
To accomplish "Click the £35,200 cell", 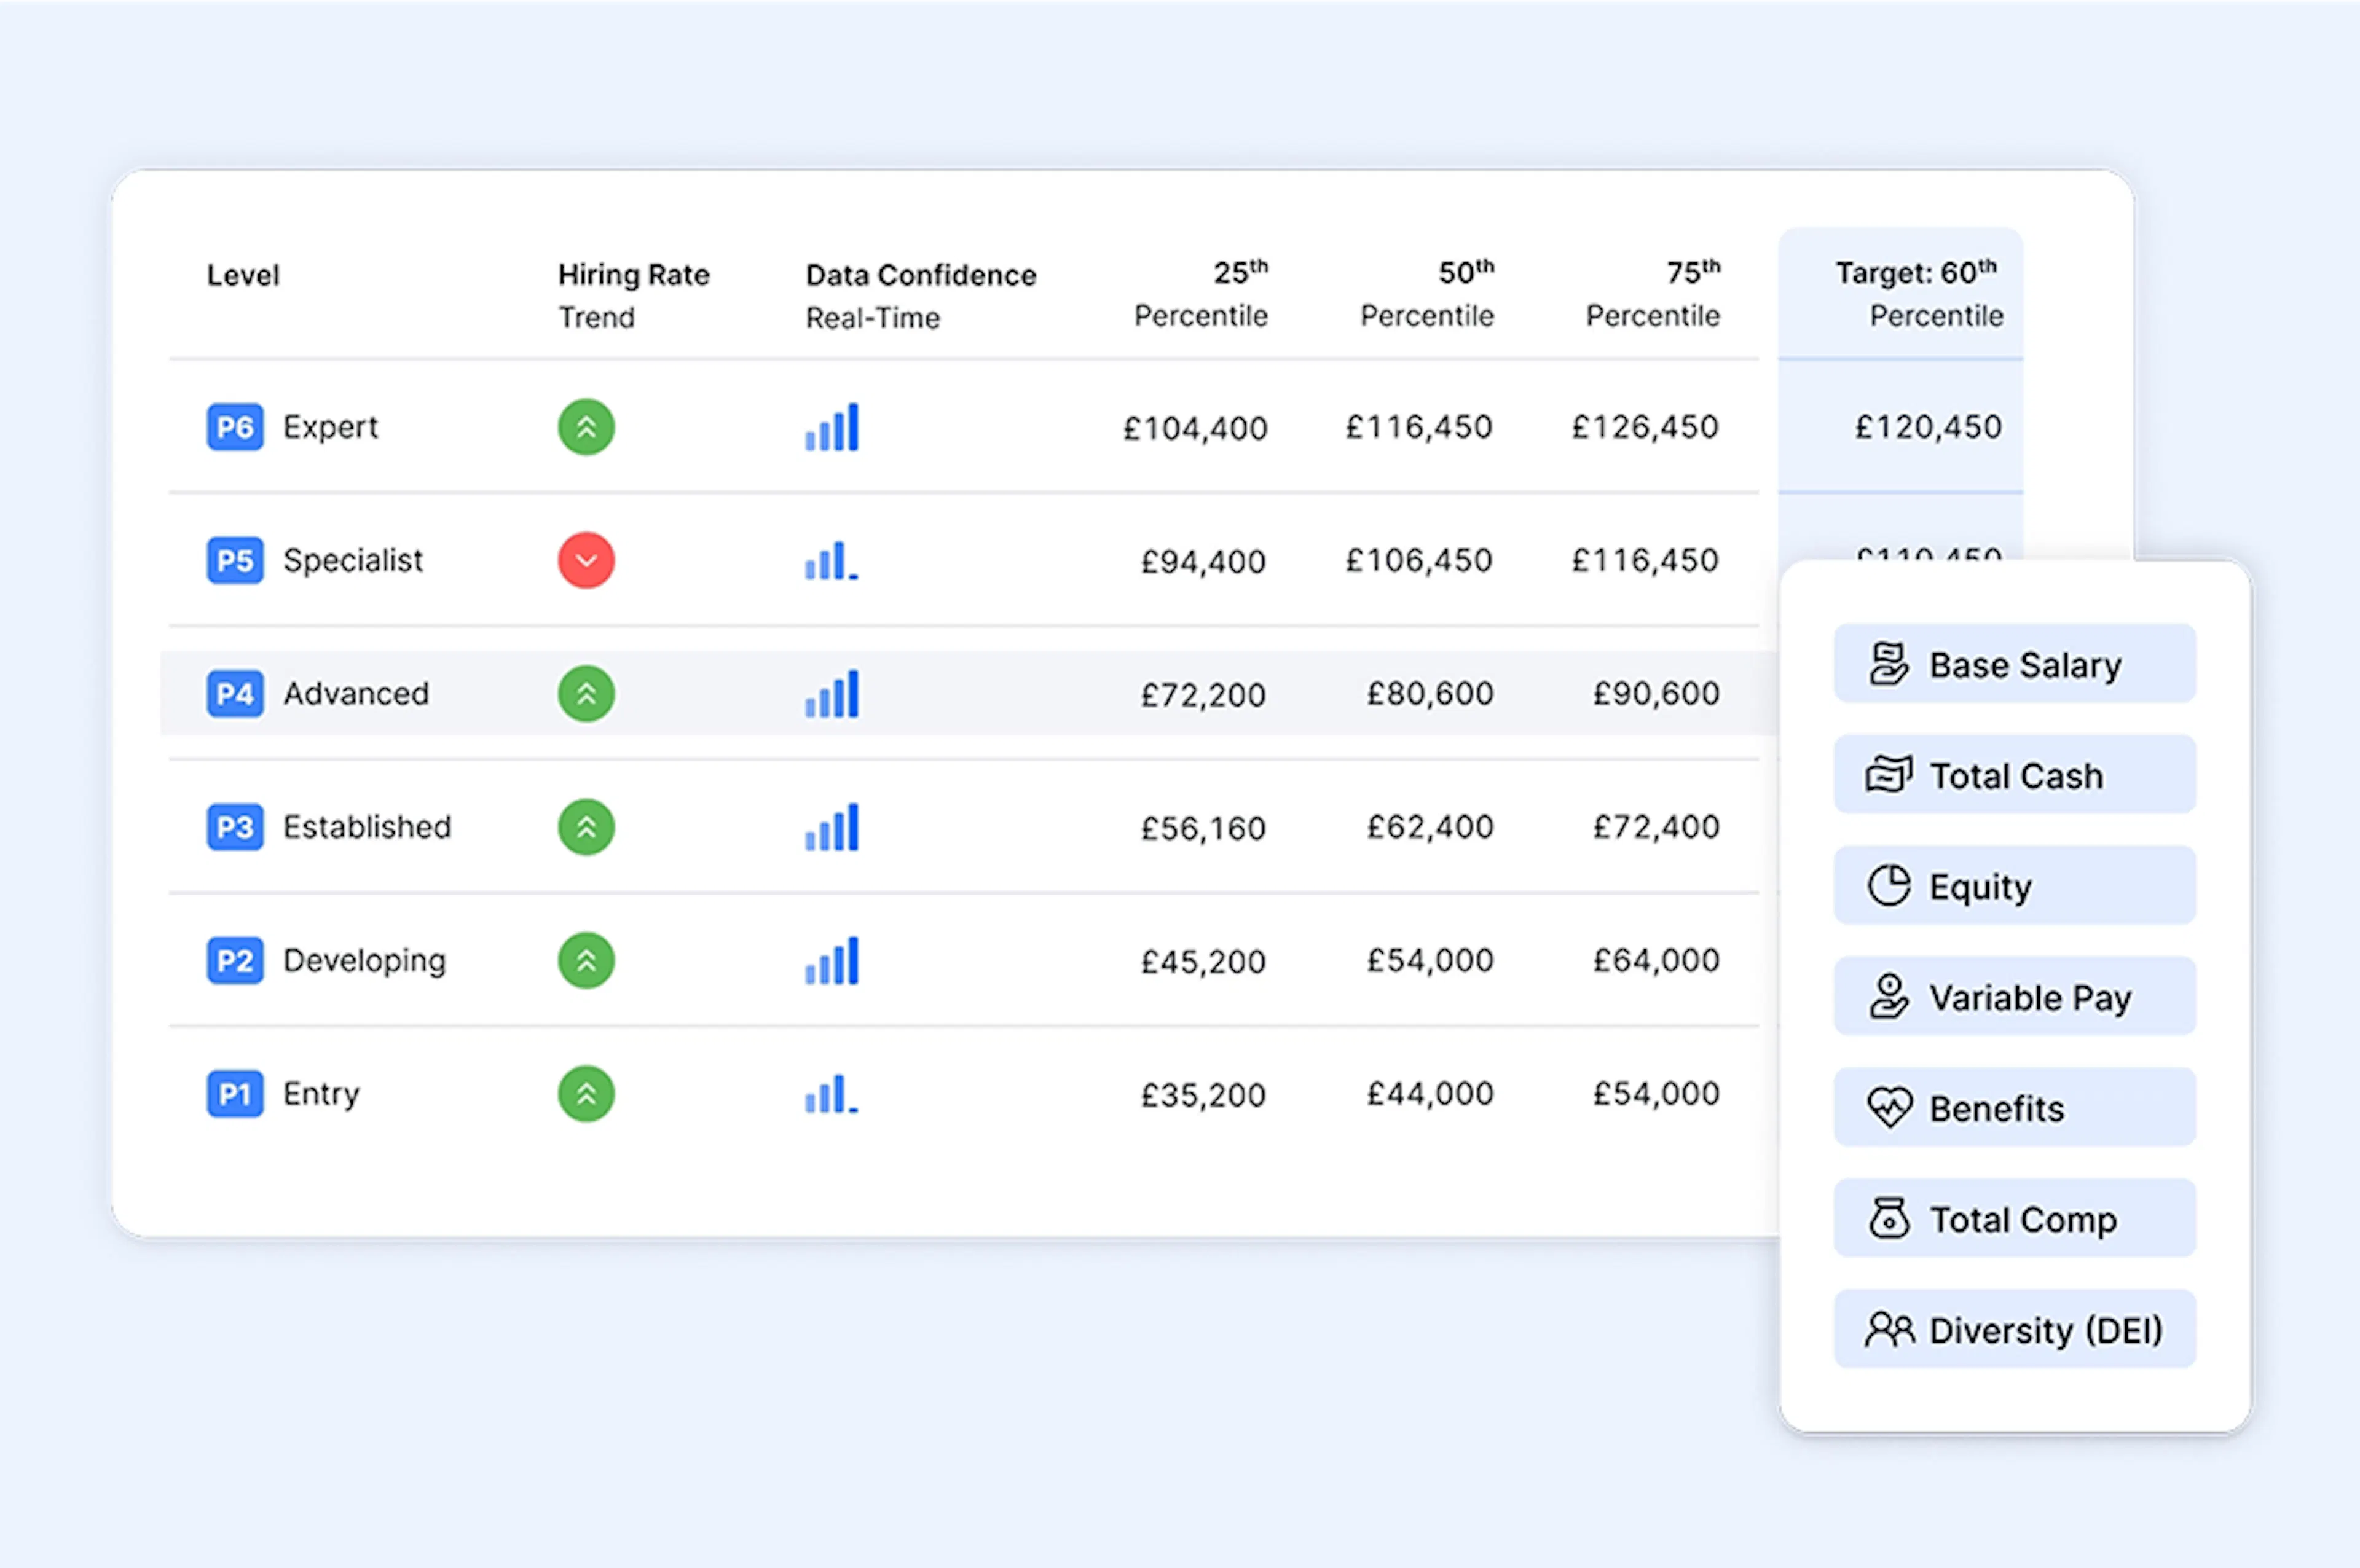I will pyautogui.click(x=1204, y=1095).
